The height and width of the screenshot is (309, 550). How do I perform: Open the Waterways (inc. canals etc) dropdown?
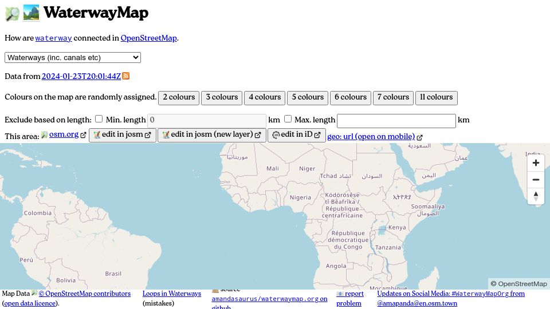73,57
